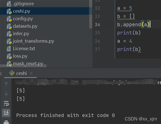Click the down arrow in run console

(x=6, y=94)
